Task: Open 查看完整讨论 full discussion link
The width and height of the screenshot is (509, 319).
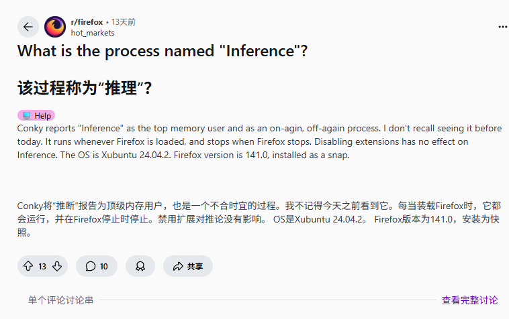Action: 469,300
